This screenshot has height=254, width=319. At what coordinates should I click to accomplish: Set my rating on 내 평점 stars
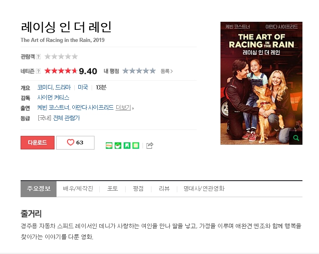pyautogui.click(x=139, y=71)
